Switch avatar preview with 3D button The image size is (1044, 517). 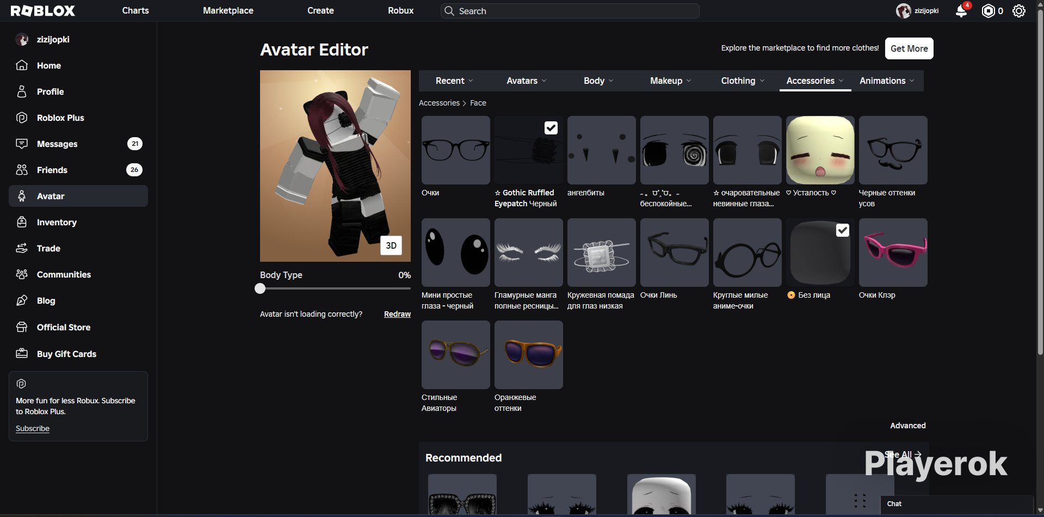[391, 245]
